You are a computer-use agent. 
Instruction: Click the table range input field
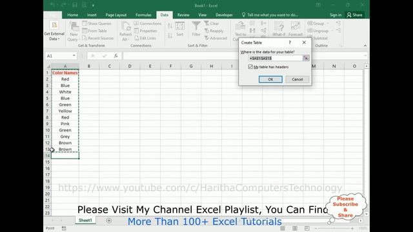tap(276, 58)
